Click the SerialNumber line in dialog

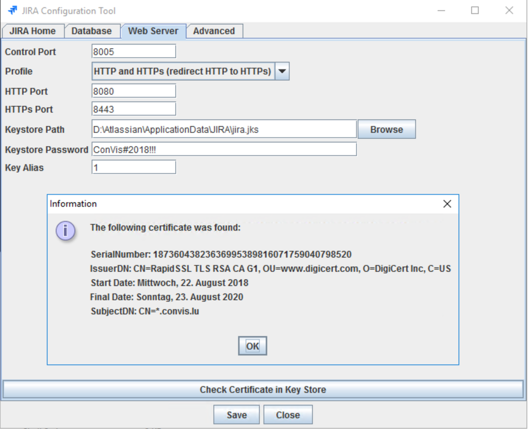coord(221,255)
